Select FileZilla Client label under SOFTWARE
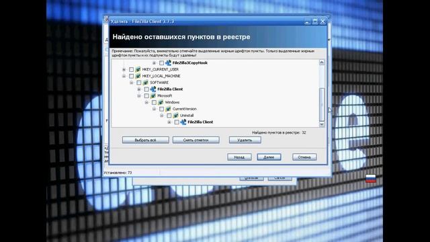Screen dimensions: 430x242 pyautogui.click(x=170, y=89)
